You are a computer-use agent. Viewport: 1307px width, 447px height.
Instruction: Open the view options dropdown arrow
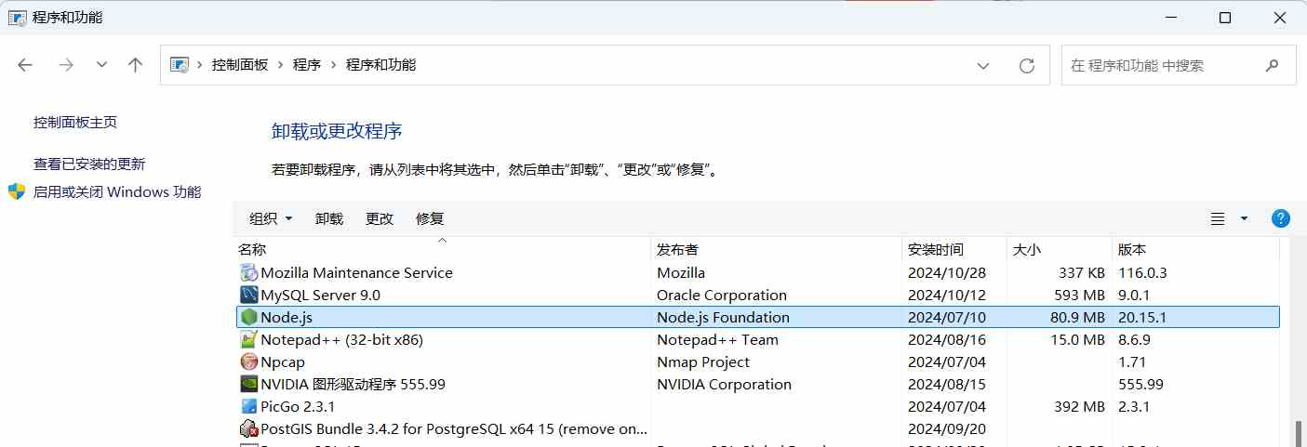pos(1244,218)
